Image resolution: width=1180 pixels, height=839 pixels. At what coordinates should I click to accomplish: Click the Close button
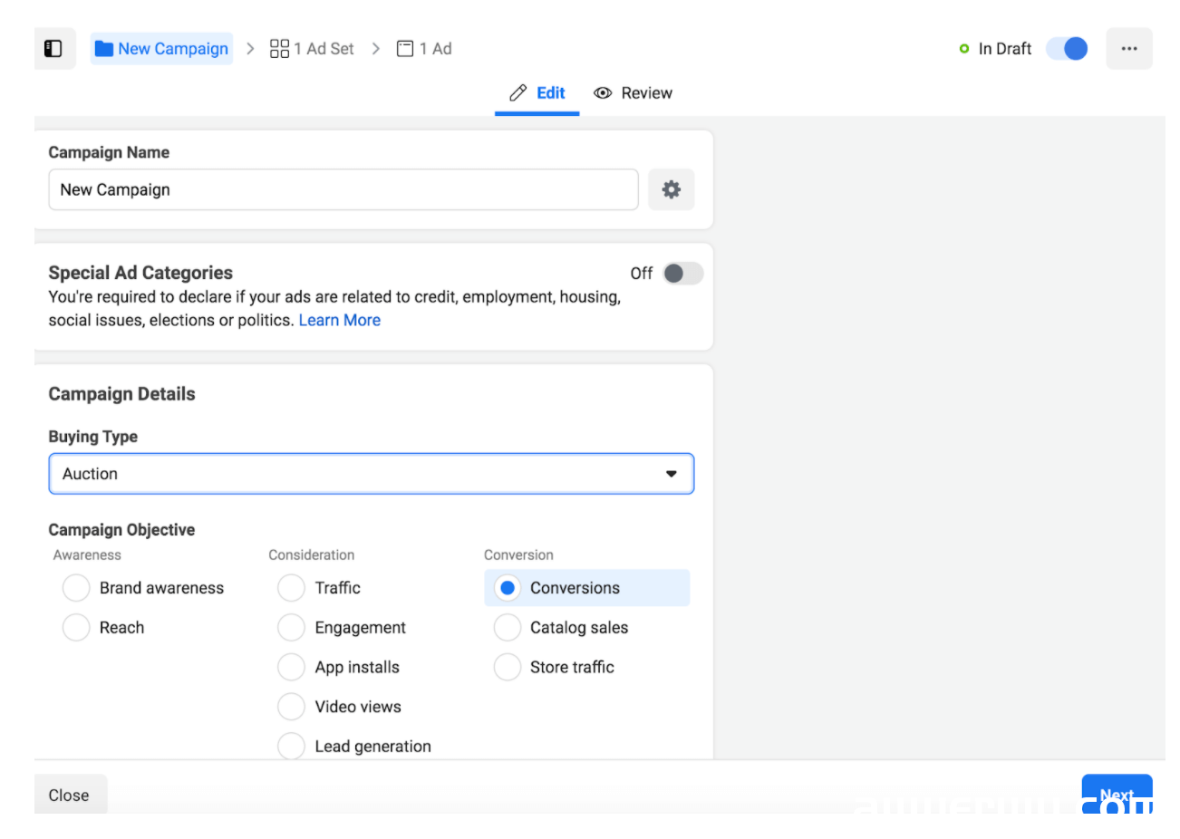[x=70, y=795]
